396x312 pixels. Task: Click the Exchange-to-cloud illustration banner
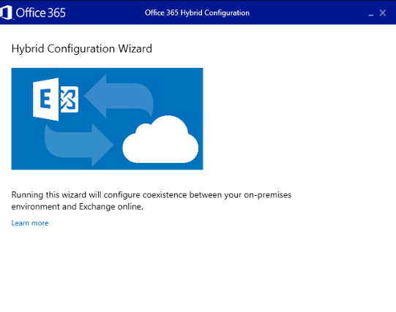click(x=107, y=118)
